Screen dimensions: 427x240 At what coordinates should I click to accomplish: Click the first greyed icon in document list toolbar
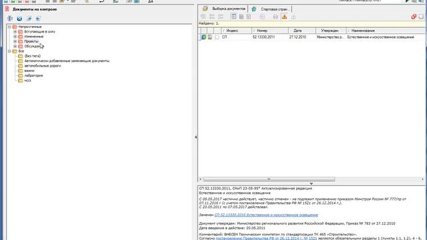[x=203, y=17]
